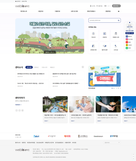This screenshot has height=161, width=136.
Task: Click the second quick-menu tile in top row
Action: tap(105, 35)
